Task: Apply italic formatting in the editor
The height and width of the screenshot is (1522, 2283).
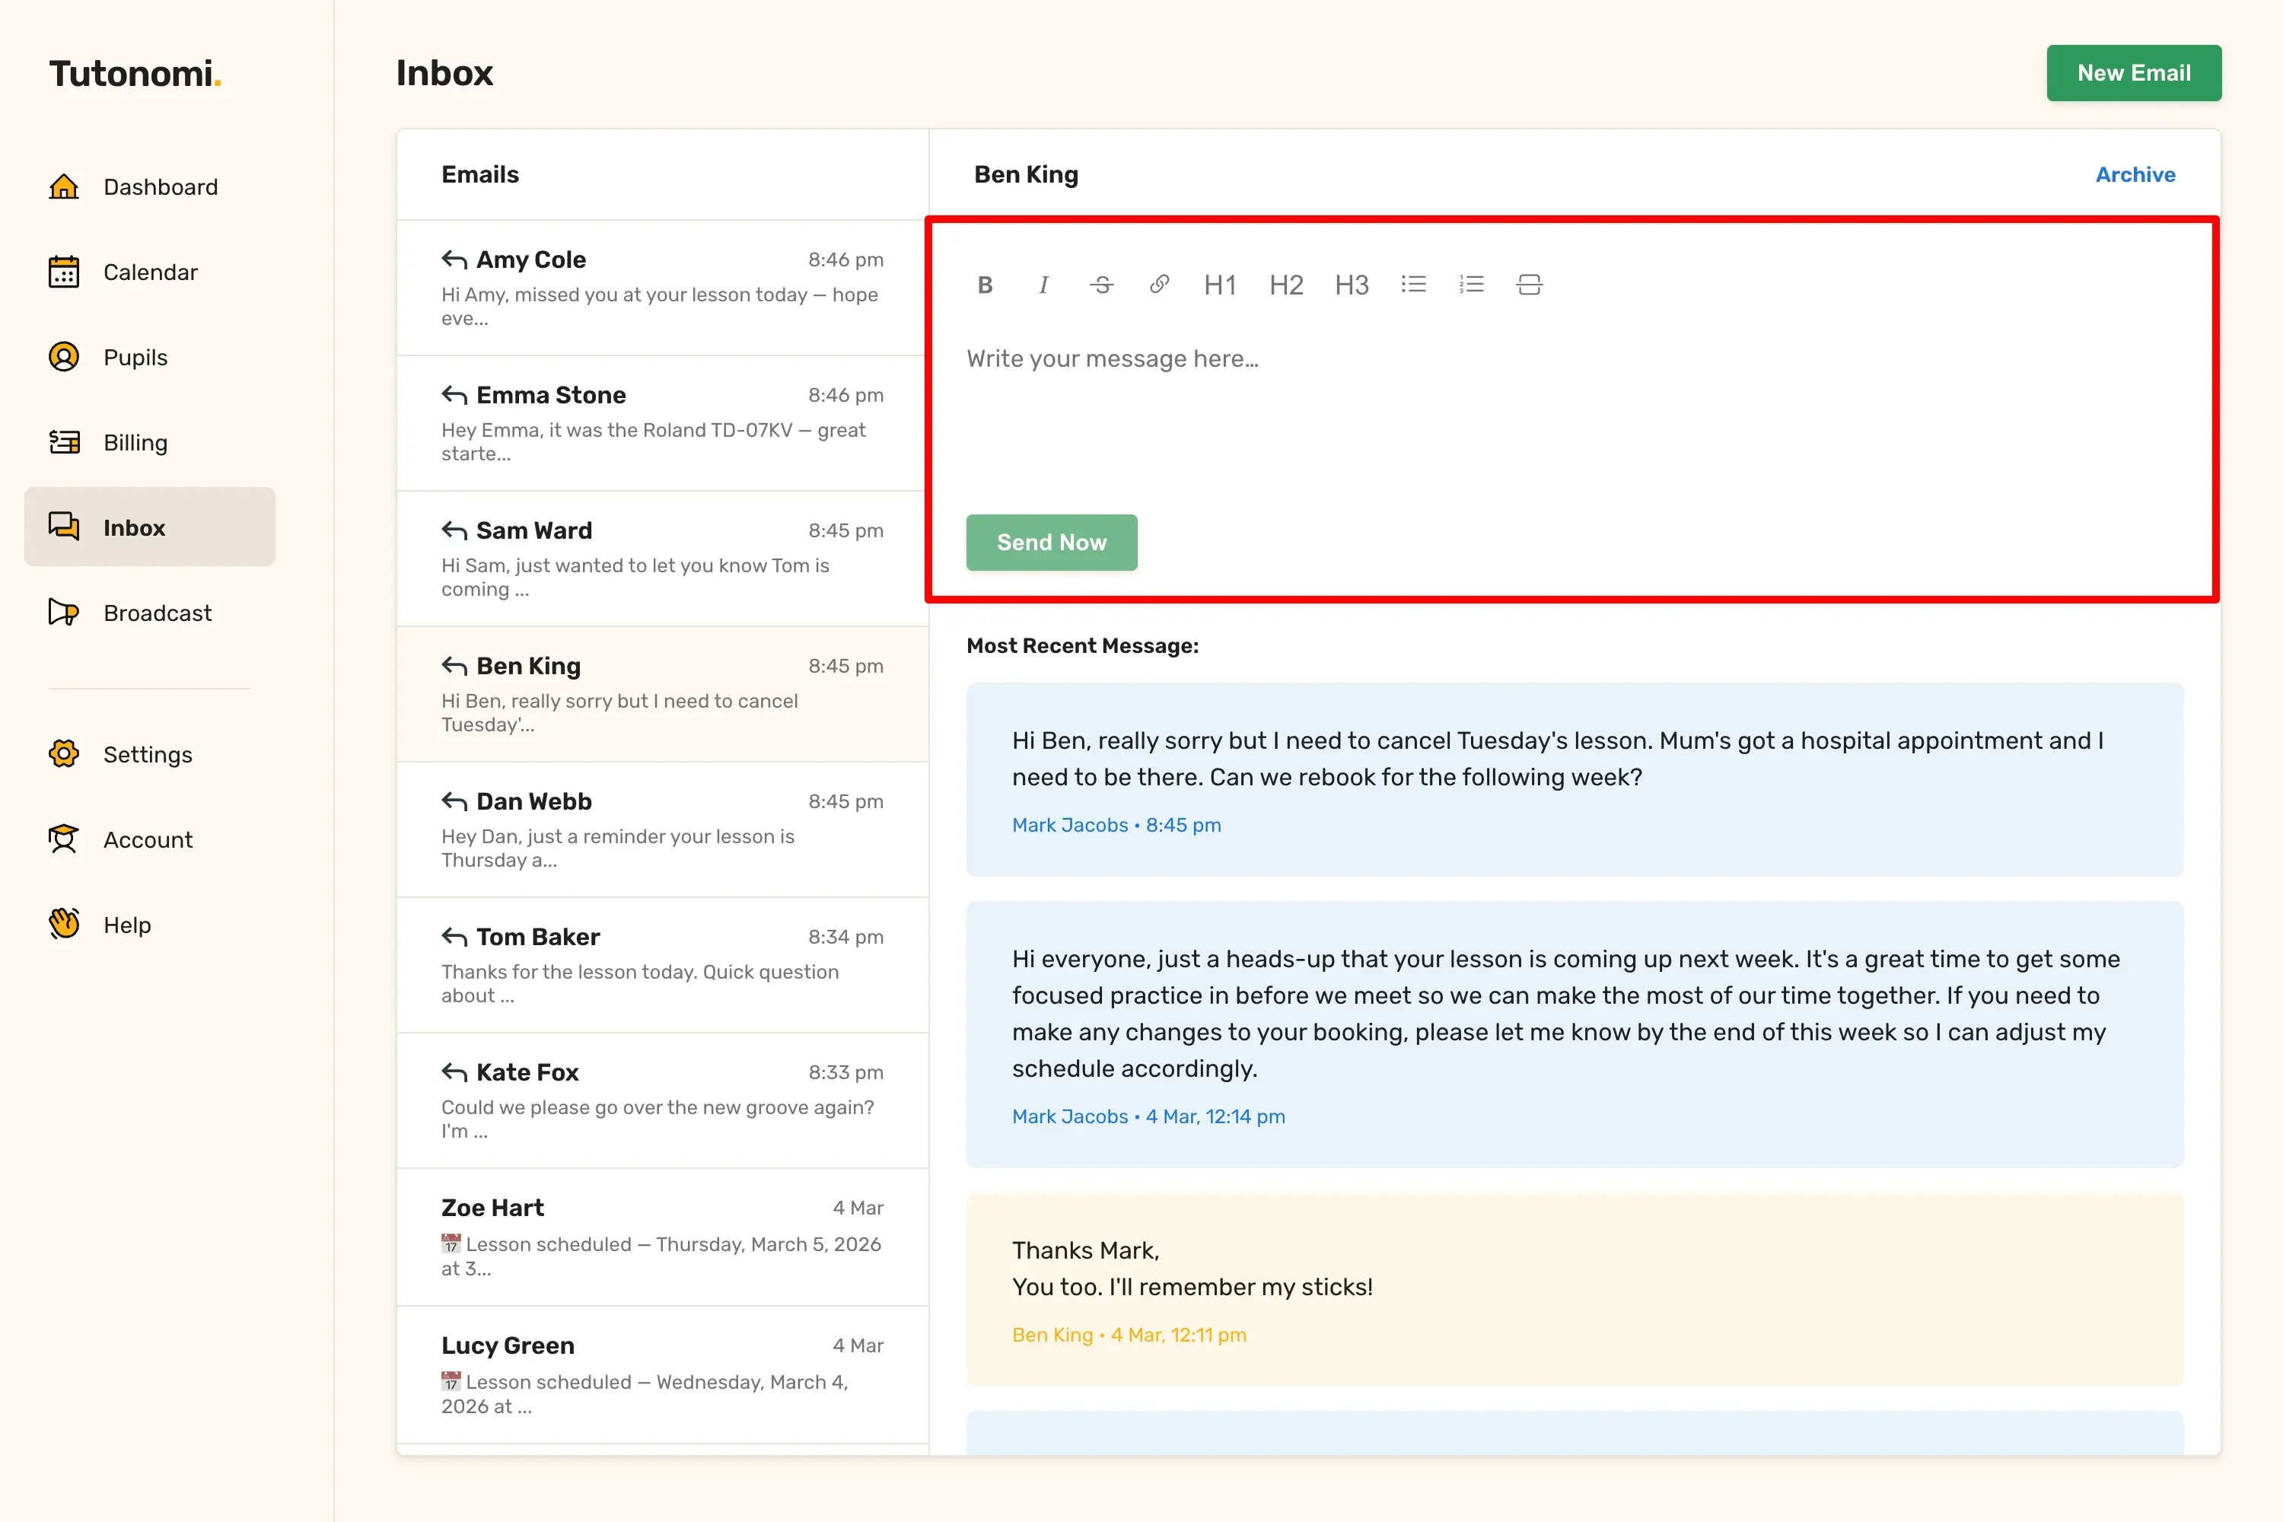Action: (x=1043, y=285)
